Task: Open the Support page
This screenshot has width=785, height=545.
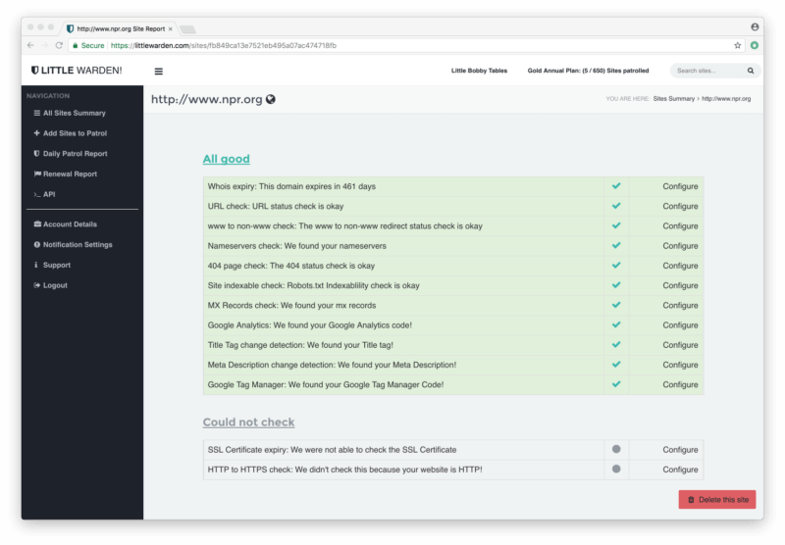Action: 52,265
